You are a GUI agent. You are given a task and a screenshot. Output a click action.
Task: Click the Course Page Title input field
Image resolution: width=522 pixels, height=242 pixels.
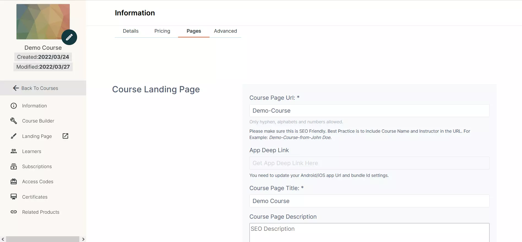(369, 201)
